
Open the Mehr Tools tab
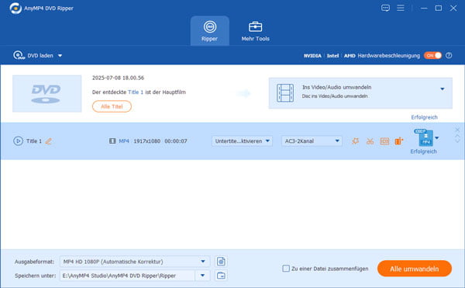click(255, 31)
